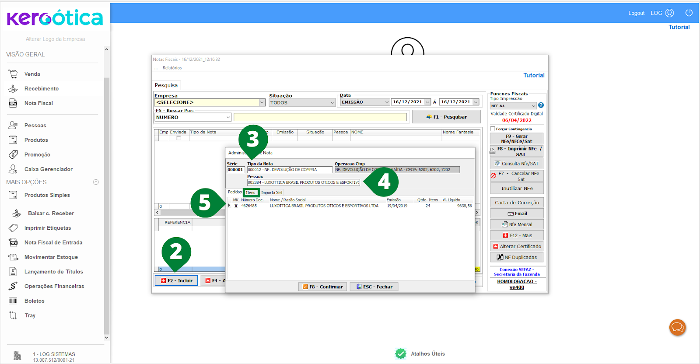Screen dimensions: 700x364
Task: Click F8 - Confirmar button
Action: (x=323, y=287)
